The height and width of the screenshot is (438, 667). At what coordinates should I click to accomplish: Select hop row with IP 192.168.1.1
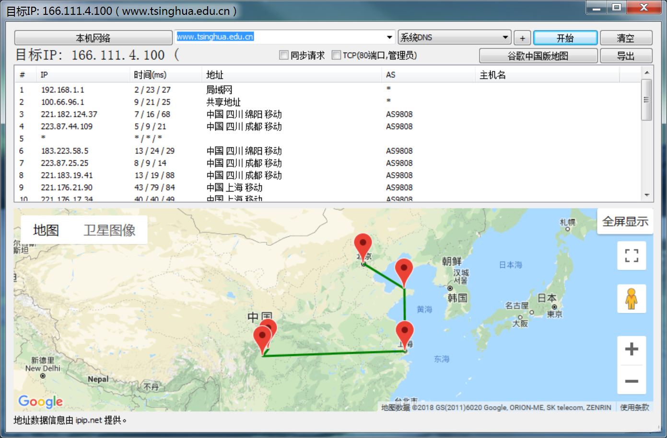coord(328,90)
